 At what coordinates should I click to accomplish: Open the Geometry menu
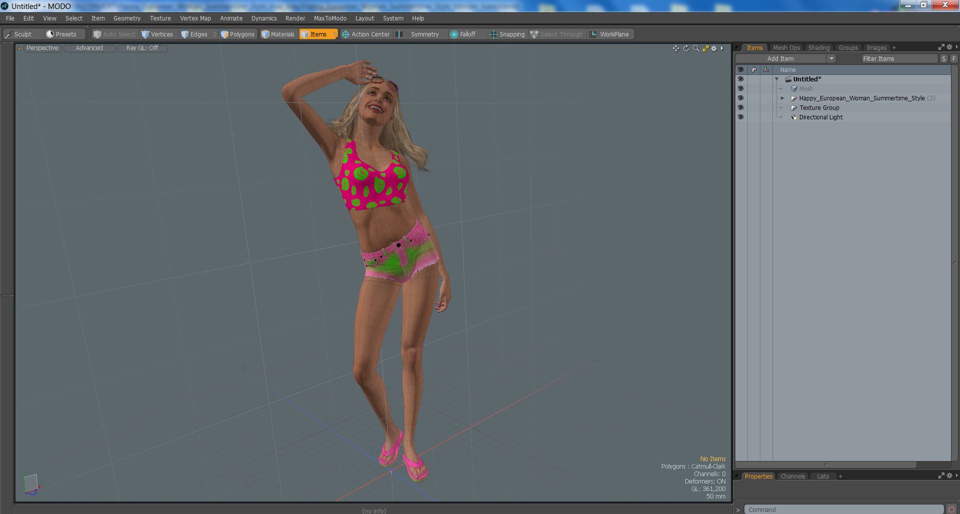click(x=127, y=18)
